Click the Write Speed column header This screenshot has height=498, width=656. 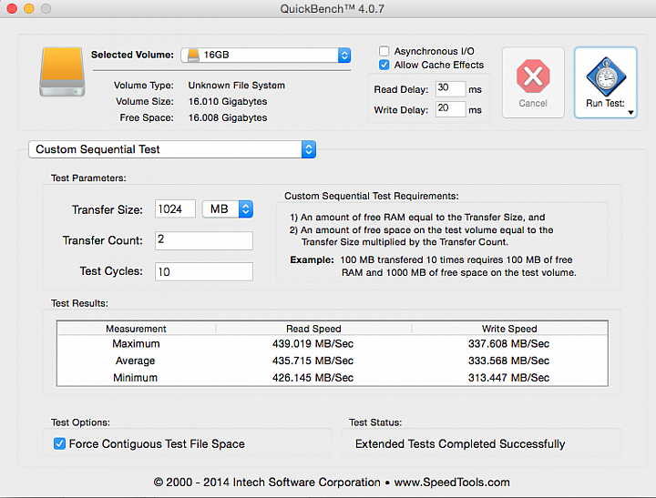[x=509, y=329]
